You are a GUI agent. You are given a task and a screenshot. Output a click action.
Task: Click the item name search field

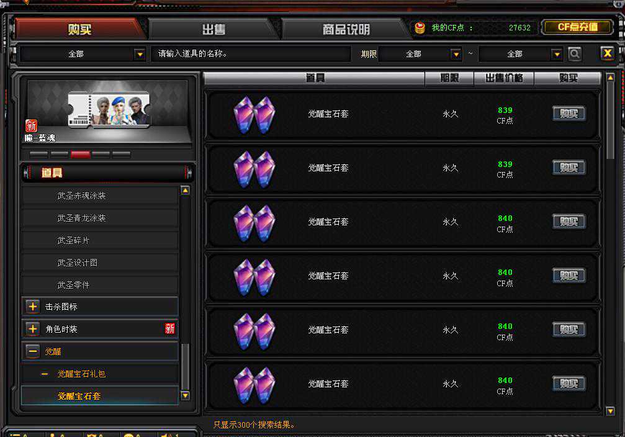click(x=251, y=54)
